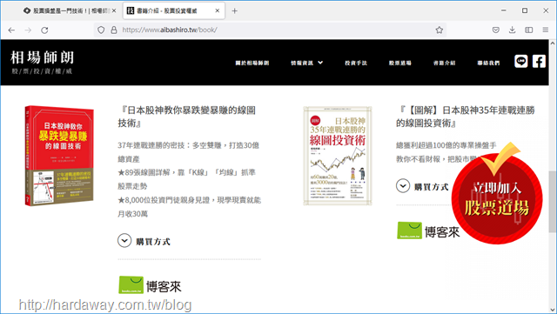Reload the page with the refresh icon

click(x=44, y=30)
